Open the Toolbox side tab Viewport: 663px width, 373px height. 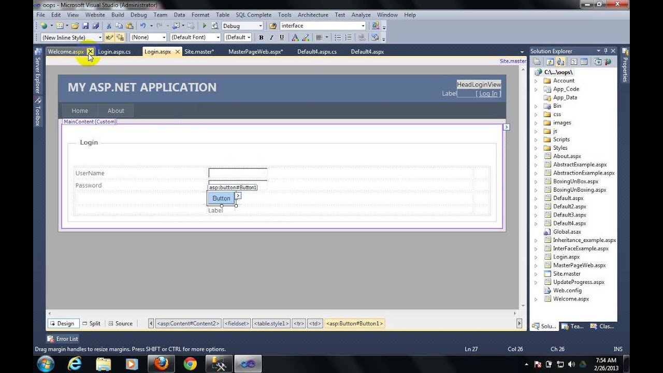[38, 112]
